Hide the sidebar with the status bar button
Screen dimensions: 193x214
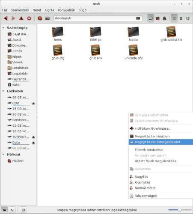(x=23, y=210)
